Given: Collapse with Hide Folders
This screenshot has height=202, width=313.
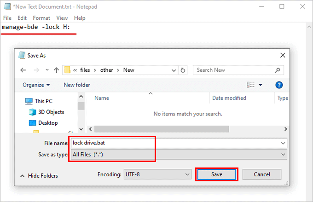Looking at the screenshot, I should point(39,176).
